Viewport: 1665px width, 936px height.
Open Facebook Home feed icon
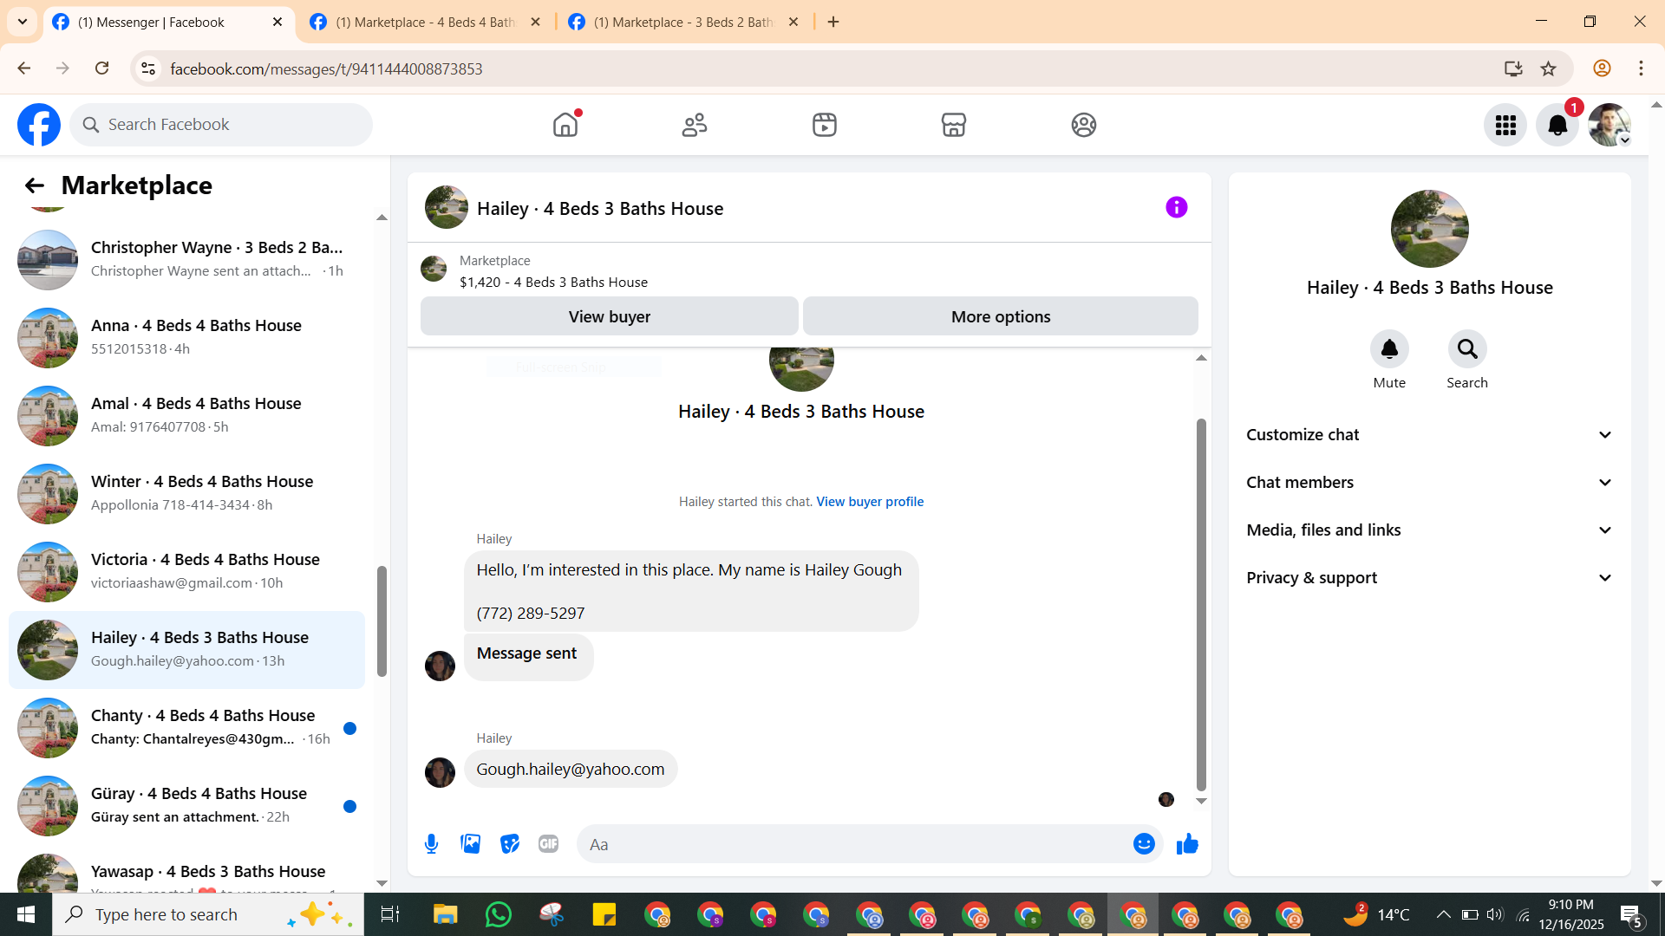pos(565,125)
